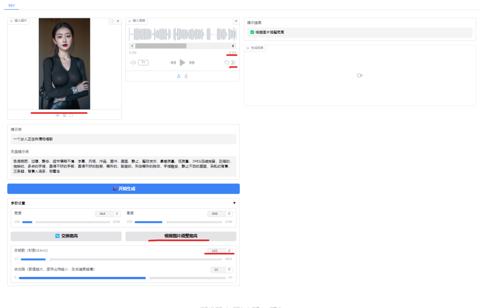Choose clipboard source under the portrait image
The image size is (493, 308).
[71, 115]
